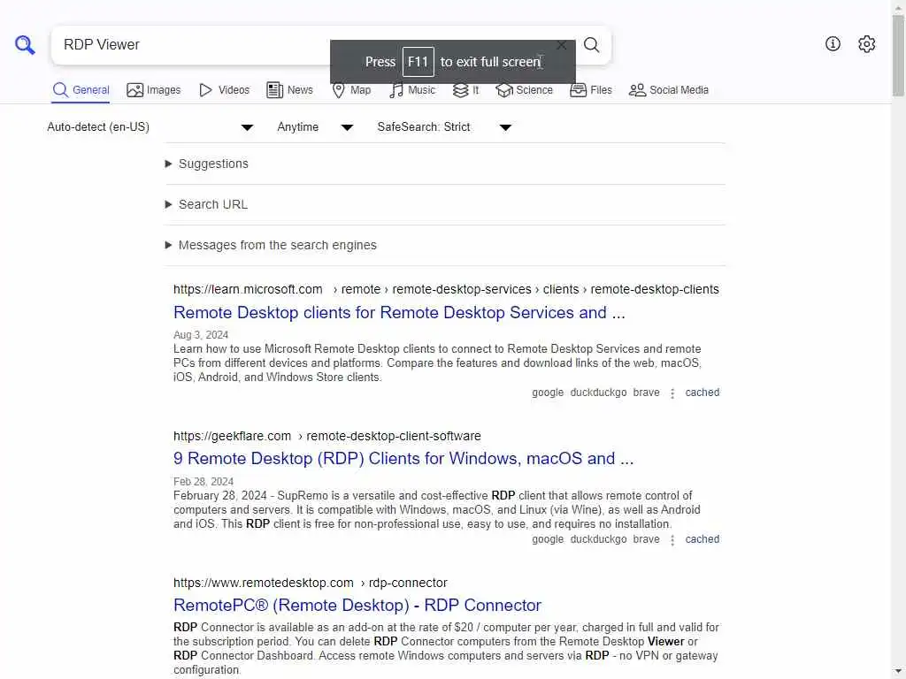The height and width of the screenshot is (679, 906).
Task: Click google engine link under geekflare result
Action: [547, 539]
